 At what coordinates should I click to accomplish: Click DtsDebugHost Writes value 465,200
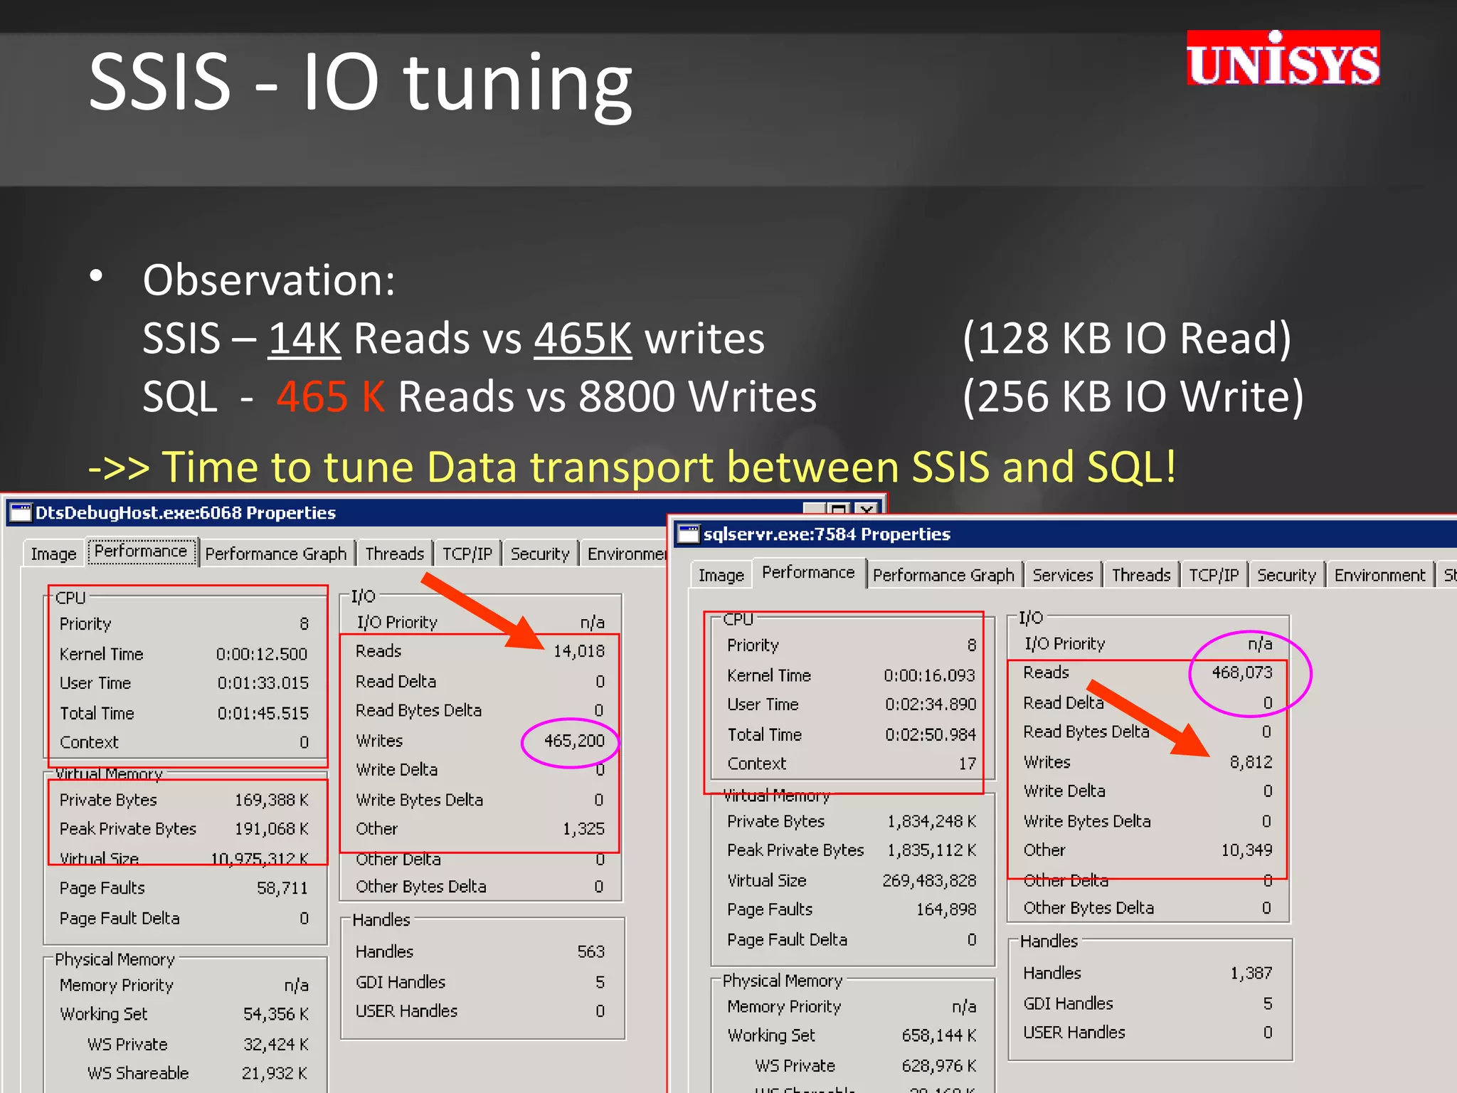(x=574, y=741)
